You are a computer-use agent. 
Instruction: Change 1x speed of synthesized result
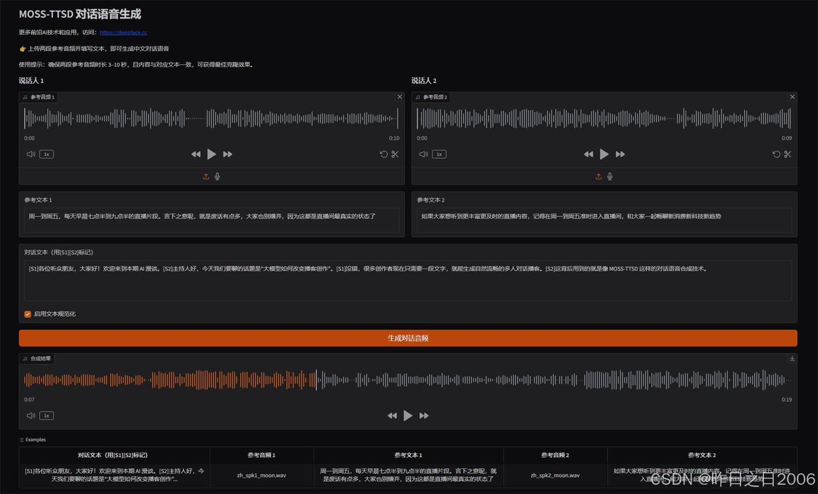47,415
